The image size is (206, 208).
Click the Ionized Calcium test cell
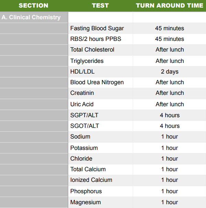coord(91,180)
